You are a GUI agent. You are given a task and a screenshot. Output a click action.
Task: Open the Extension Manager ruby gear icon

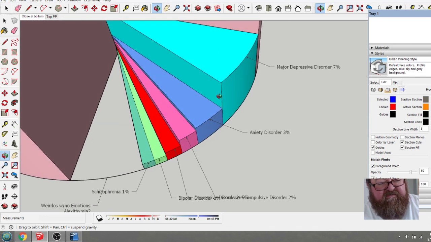[229, 8]
